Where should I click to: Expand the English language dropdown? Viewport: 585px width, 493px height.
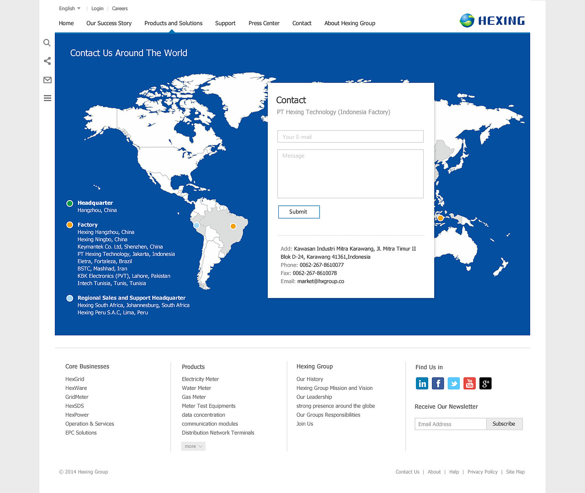click(x=69, y=8)
